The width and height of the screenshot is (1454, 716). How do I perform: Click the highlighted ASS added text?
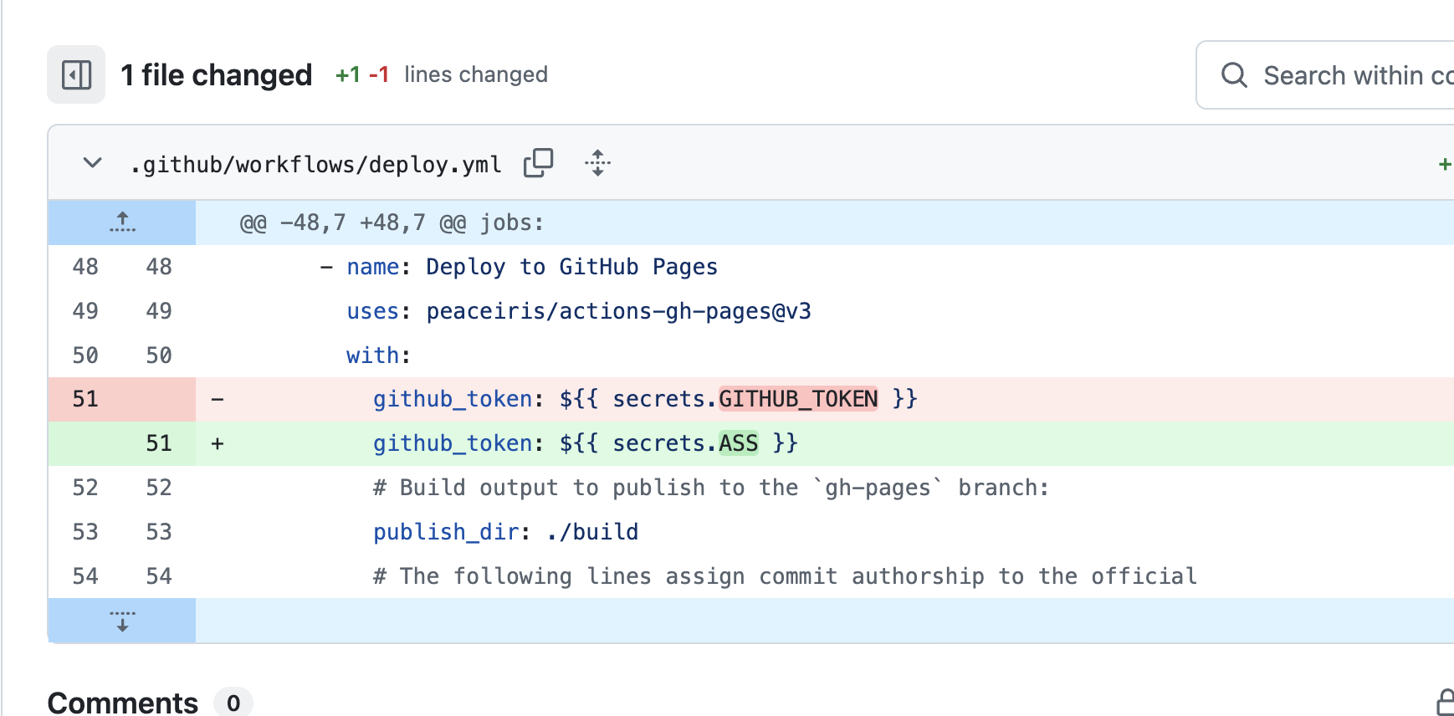point(738,443)
